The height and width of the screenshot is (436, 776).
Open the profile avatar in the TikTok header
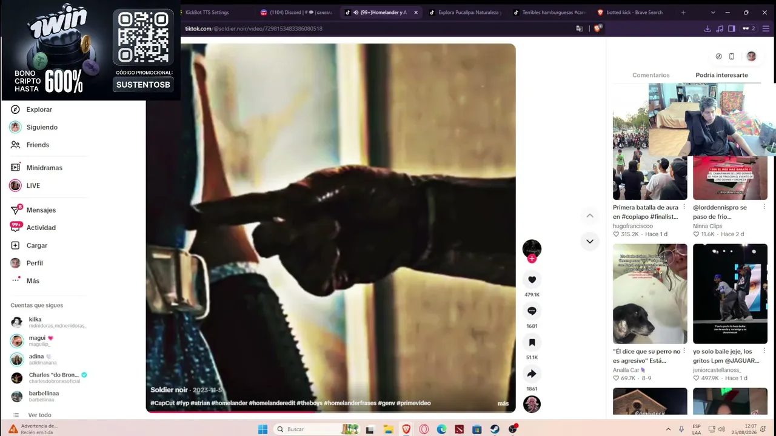(751, 56)
